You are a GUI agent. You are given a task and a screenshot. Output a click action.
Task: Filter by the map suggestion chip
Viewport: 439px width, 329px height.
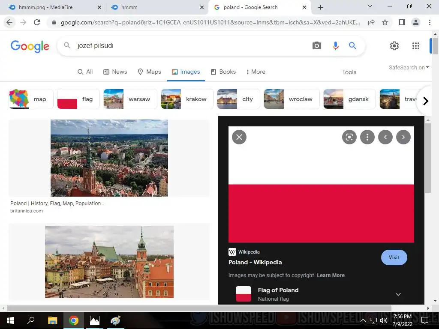point(31,99)
